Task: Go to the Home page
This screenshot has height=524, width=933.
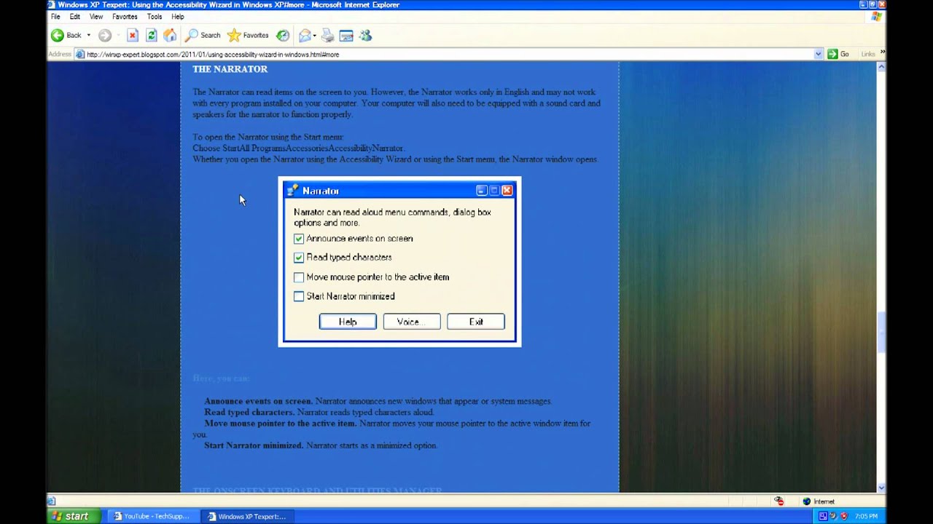Action: (x=170, y=35)
